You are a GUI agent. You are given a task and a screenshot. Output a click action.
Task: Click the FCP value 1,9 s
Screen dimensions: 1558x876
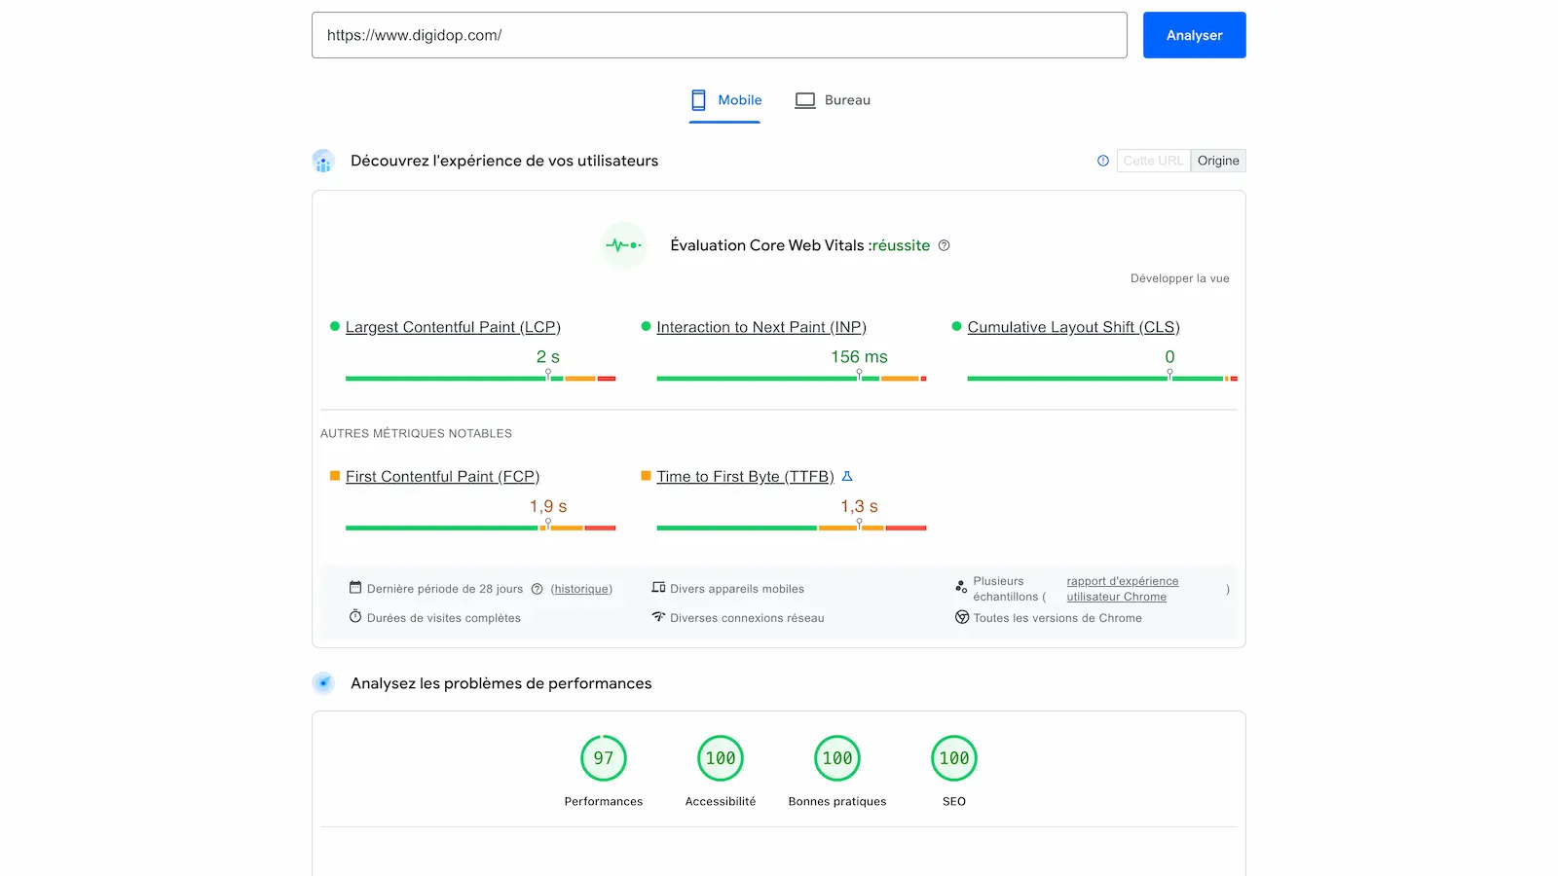tap(548, 506)
